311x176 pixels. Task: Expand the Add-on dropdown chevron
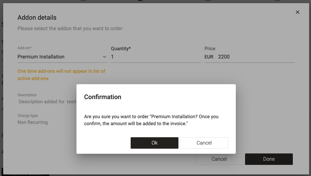coord(105,57)
